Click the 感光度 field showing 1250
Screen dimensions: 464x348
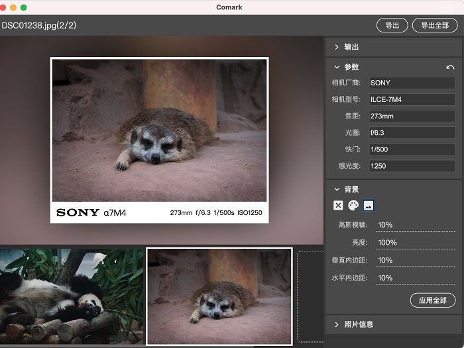point(412,166)
